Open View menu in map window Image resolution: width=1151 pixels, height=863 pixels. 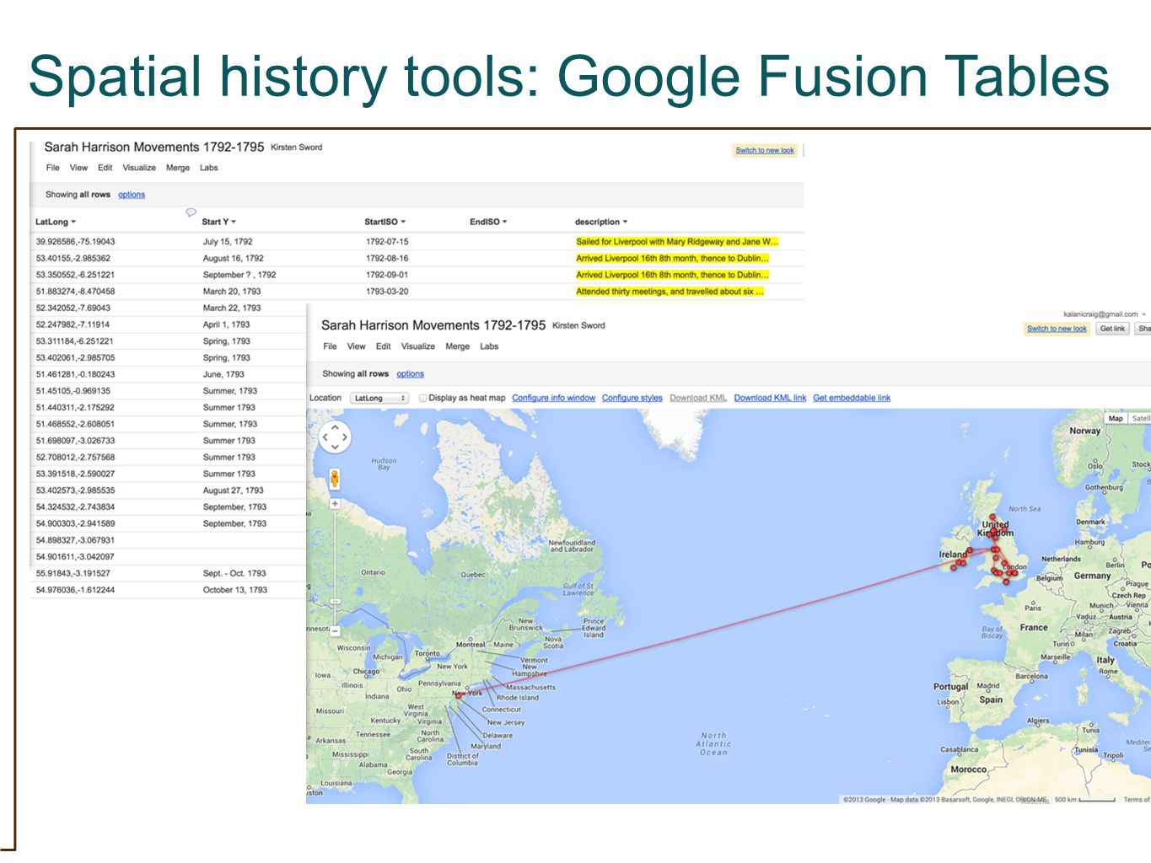coord(357,346)
